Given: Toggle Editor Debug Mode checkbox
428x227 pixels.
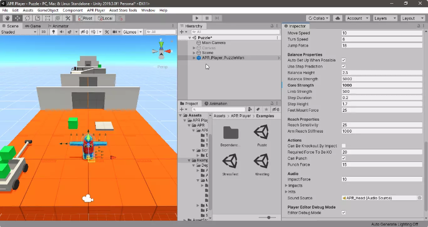Looking at the screenshot, I should (344, 213).
